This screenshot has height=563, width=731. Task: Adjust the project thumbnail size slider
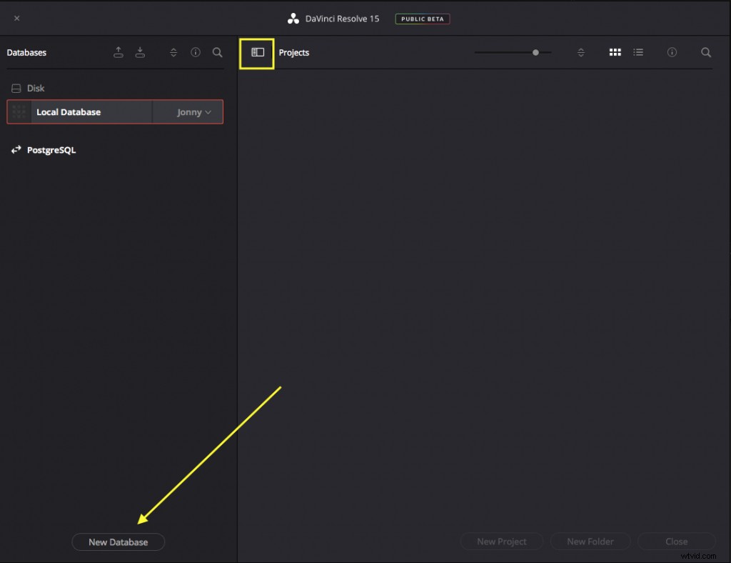(535, 52)
